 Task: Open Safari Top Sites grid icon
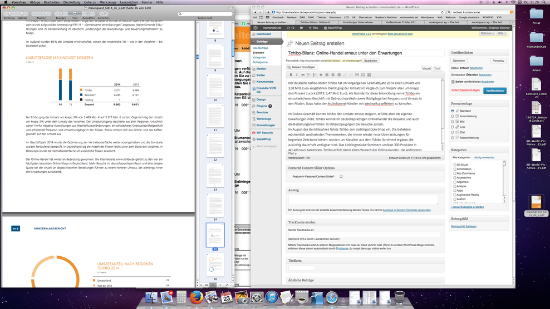click(268, 17)
